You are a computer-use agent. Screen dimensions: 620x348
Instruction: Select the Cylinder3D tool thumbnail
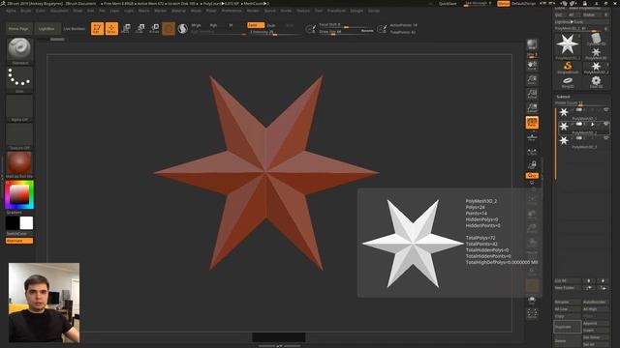[596, 40]
